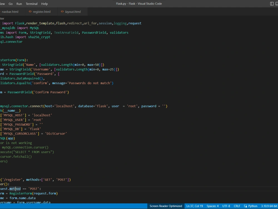Screen dimensions: 278x209
Task: Switch to the layout.html tab
Action: [72, 12]
